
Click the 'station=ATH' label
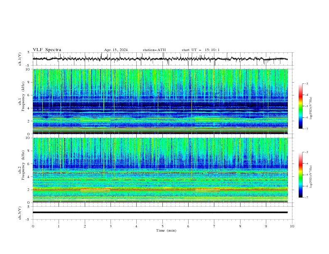pos(154,50)
